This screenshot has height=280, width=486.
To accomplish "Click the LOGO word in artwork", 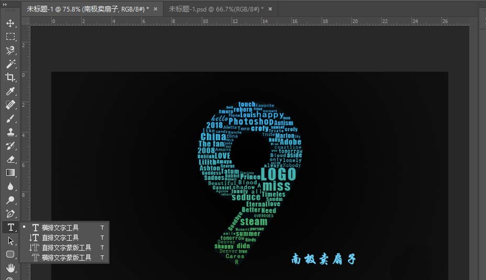I will [x=278, y=174].
